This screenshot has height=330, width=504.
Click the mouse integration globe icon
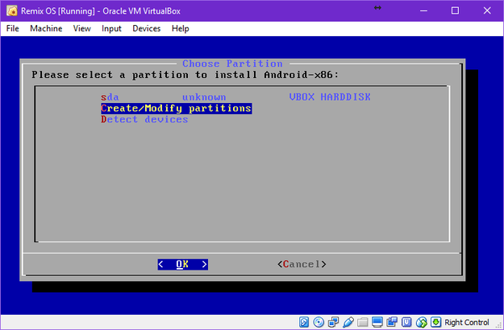tap(422, 322)
